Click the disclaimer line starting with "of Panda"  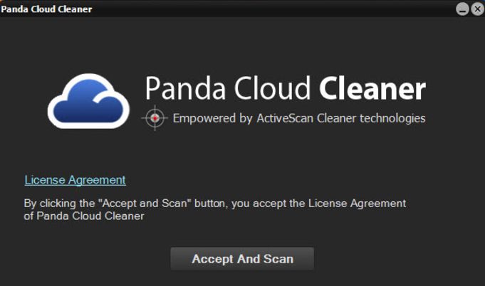pos(84,216)
